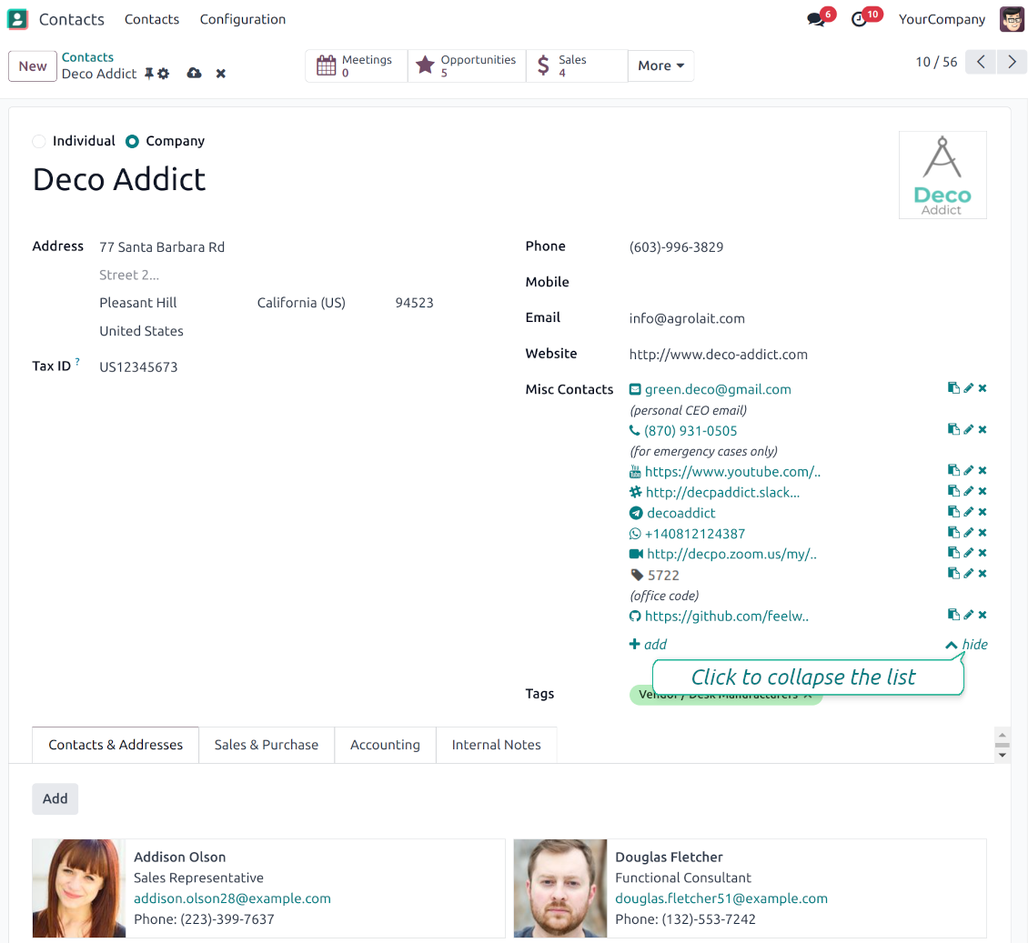This screenshot has height=943, width=1028.
Task: Click the add misc contact link
Action: (648, 644)
